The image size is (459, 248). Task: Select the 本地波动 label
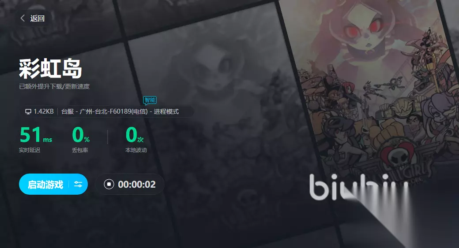coord(136,150)
